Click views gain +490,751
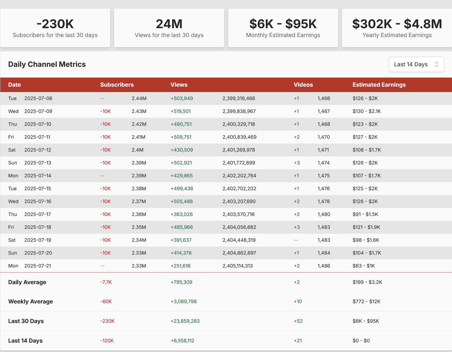 point(181,124)
